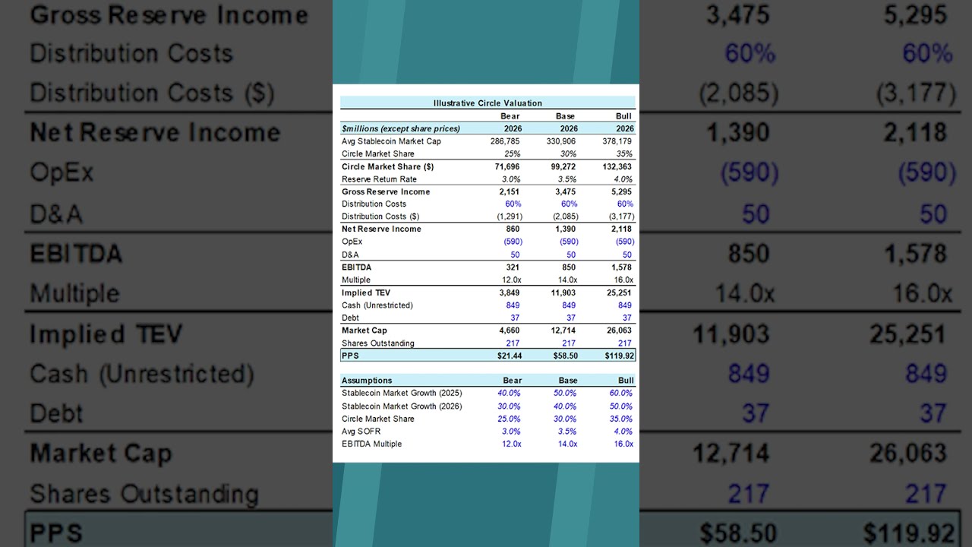972x547 pixels.
Task: Select the Reserve Return Rate row label
Action: (x=379, y=179)
